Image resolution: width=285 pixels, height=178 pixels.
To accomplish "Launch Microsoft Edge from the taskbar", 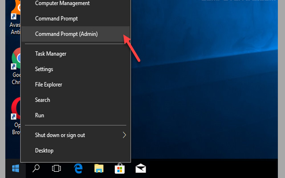I will click(79, 169).
